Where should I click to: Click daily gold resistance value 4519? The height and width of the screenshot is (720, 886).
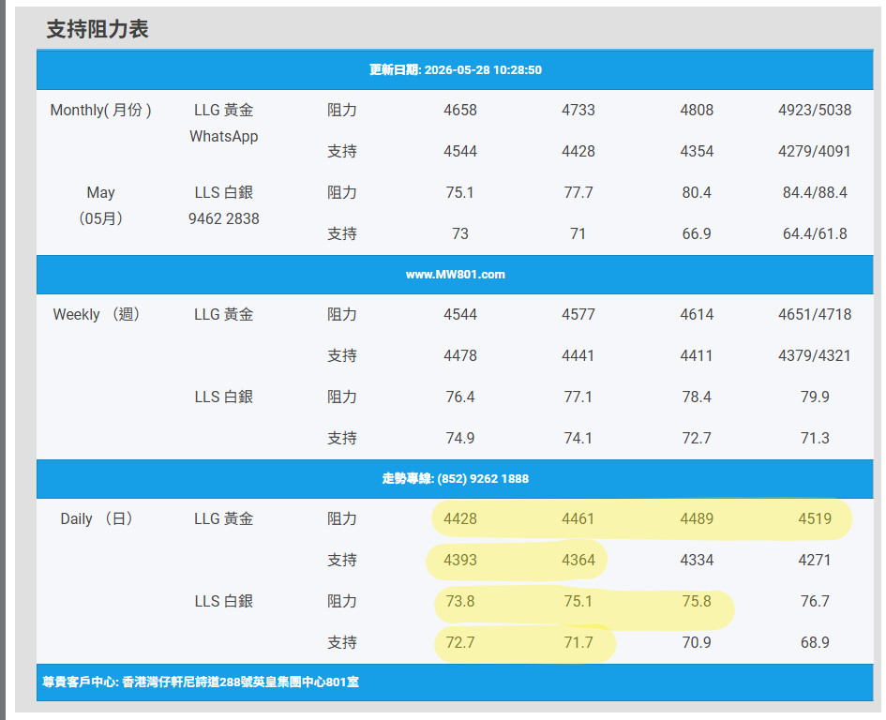(x=814, y=518)
